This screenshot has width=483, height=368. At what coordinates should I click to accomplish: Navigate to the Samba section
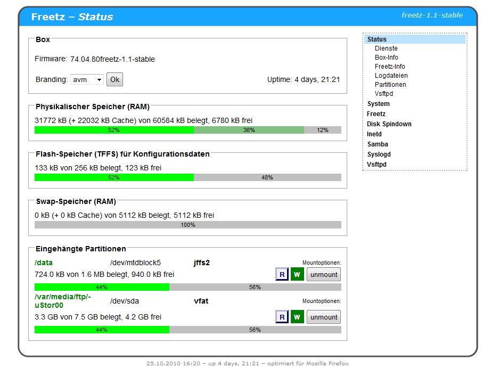pos(378,144)
